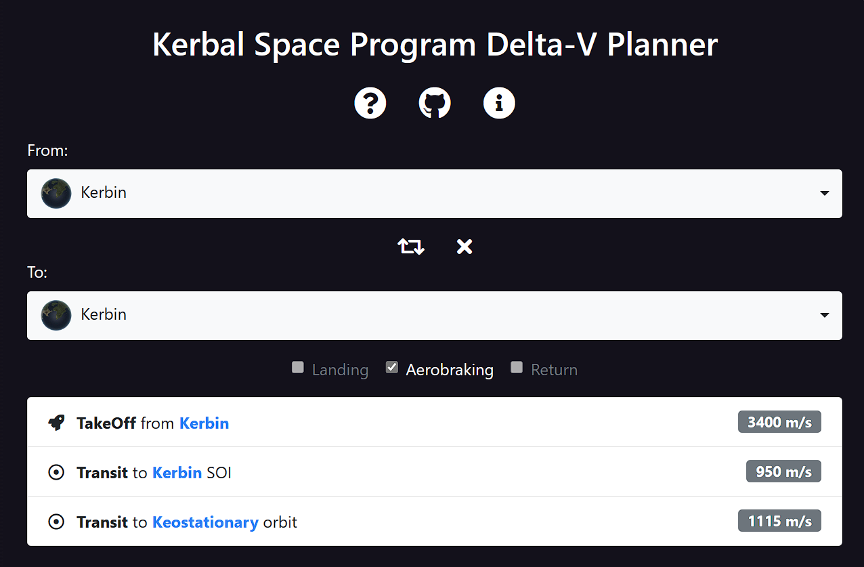Screen dimensions: 864x567
Task: Enable the Return checkbox
Action: pyautogui.click(x=517, y=366)
